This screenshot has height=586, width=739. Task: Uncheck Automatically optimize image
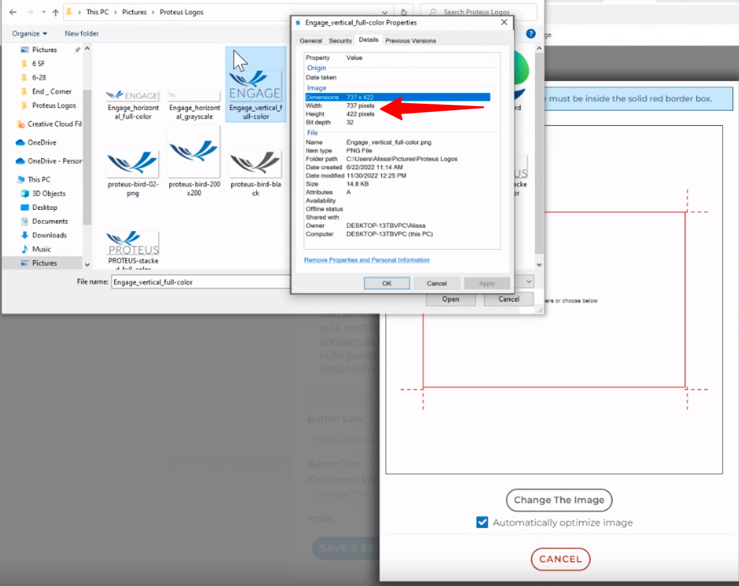pyautogui.click(x=482, y=522)
